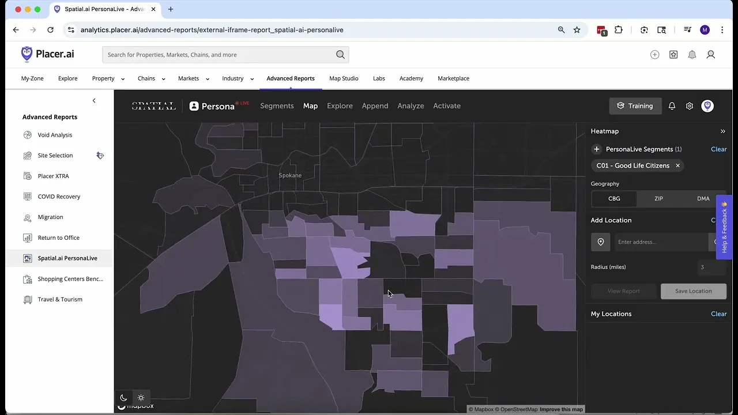Click the Improve this map link
Viewport: 738px width, 415px height.
pyautogui.click(x=561, y=409)
